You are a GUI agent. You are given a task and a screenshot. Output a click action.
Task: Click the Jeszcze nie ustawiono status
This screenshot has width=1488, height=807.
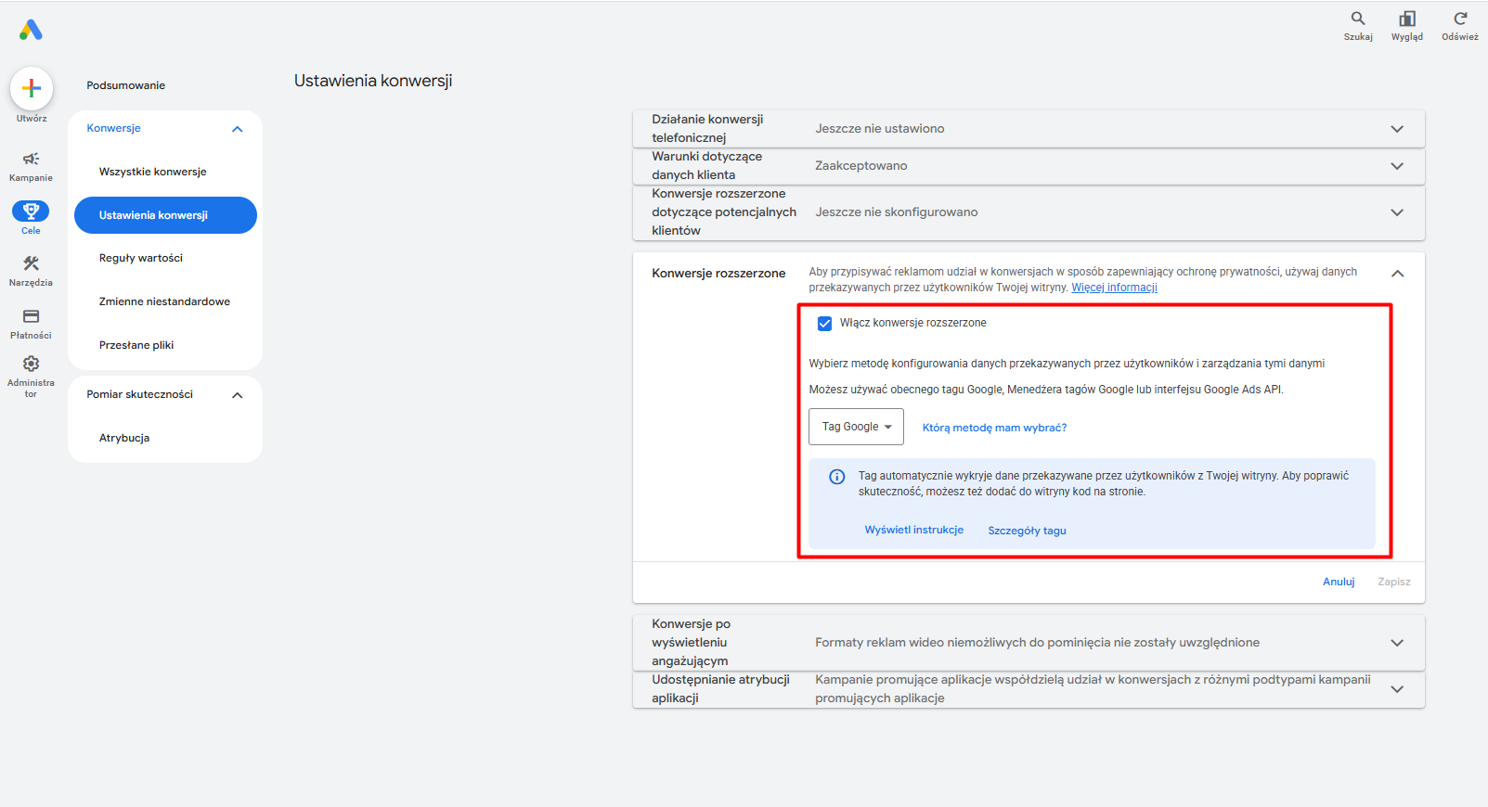(x=880, y=129)
